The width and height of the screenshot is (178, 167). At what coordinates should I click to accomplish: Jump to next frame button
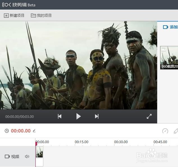point(97,116)
